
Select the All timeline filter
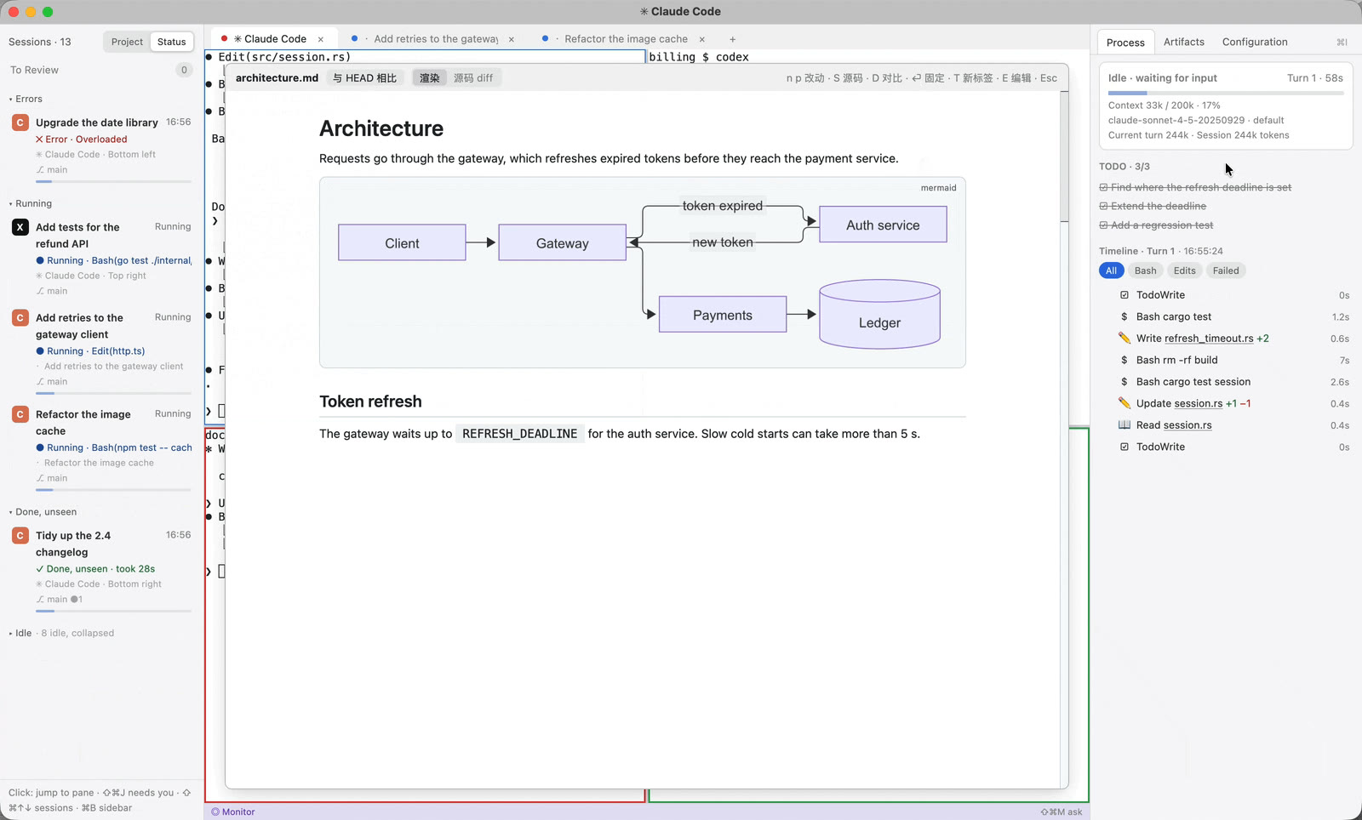pos(1111,270)
